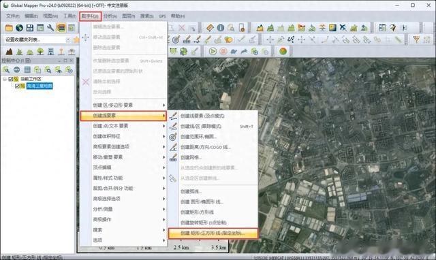The image size is (436, 260).
Task: Select the Measure ruler tool
Action: [x=210, y=27]
